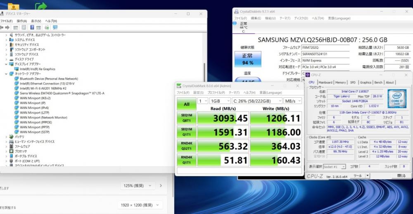Click the update driver icon with green arrow
The height and width of the screenshot is (214, 413).
[x=47, y=27]
